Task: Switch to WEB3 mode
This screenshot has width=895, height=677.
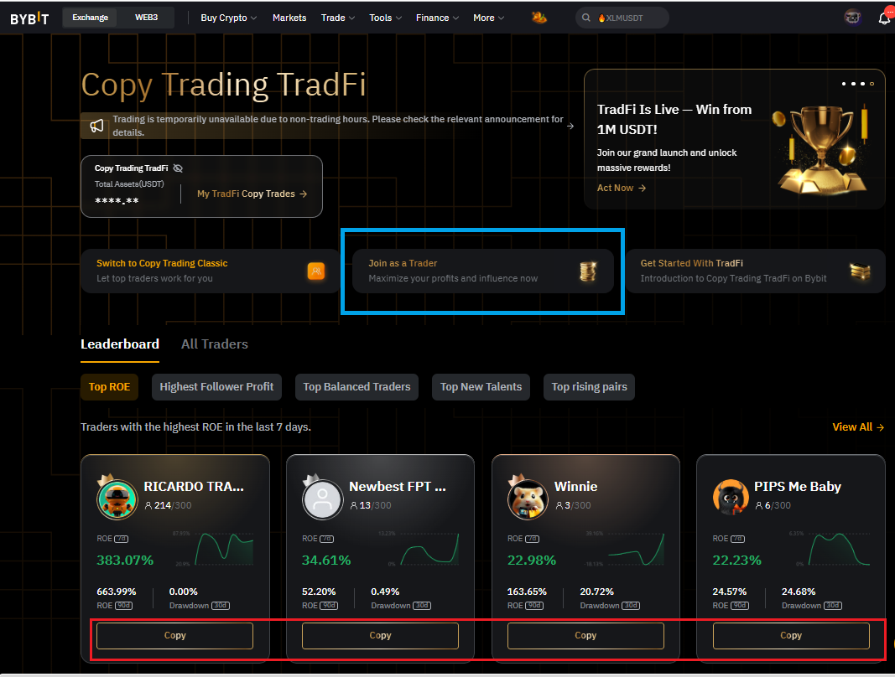Action: (x=146, y=18)
